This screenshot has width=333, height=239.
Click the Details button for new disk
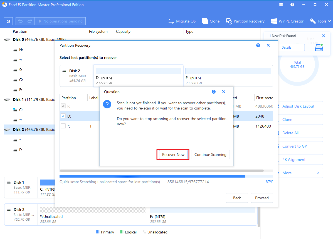286,48
